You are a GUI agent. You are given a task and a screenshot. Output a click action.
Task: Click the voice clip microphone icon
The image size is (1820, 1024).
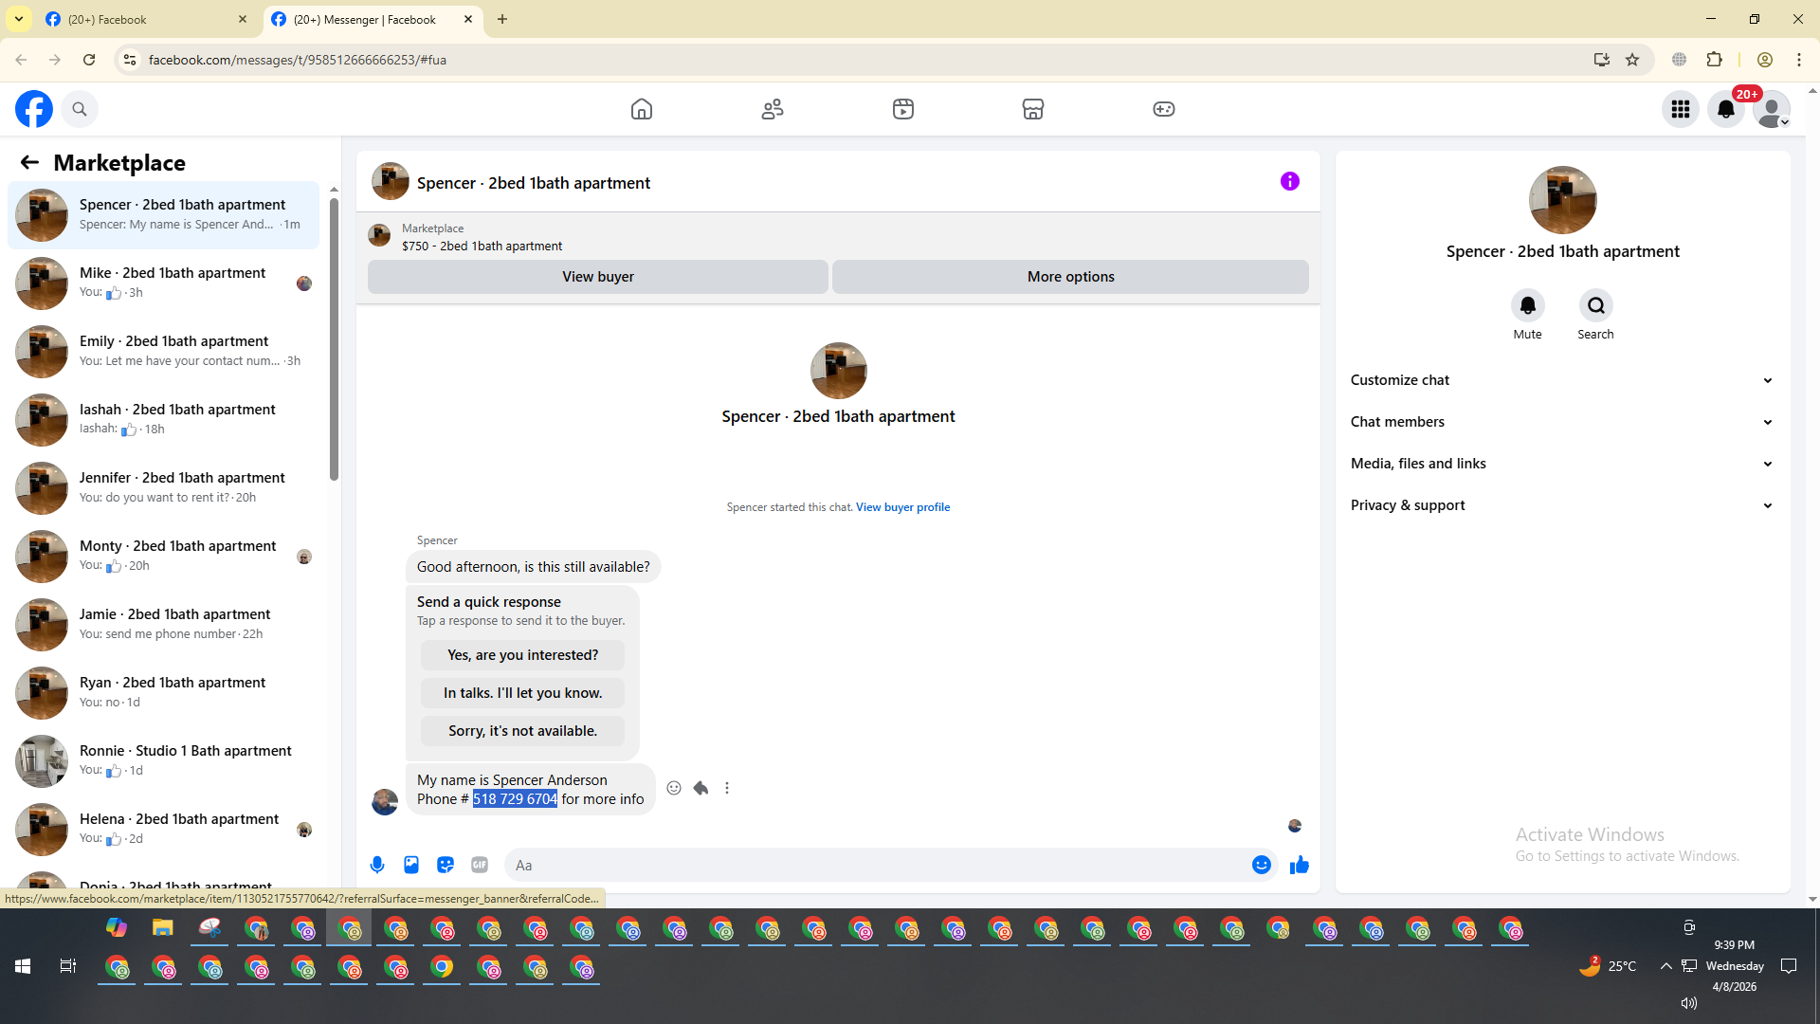tap(377, 865)
